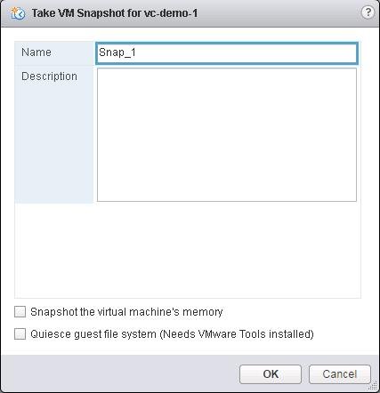380x393 pixels.
Task: Focus the Name field containing Snap_1
Action: 227,53
